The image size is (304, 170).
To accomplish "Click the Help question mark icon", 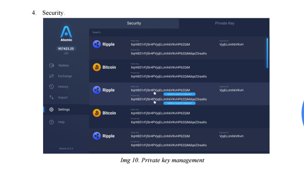I will point(51,122).
